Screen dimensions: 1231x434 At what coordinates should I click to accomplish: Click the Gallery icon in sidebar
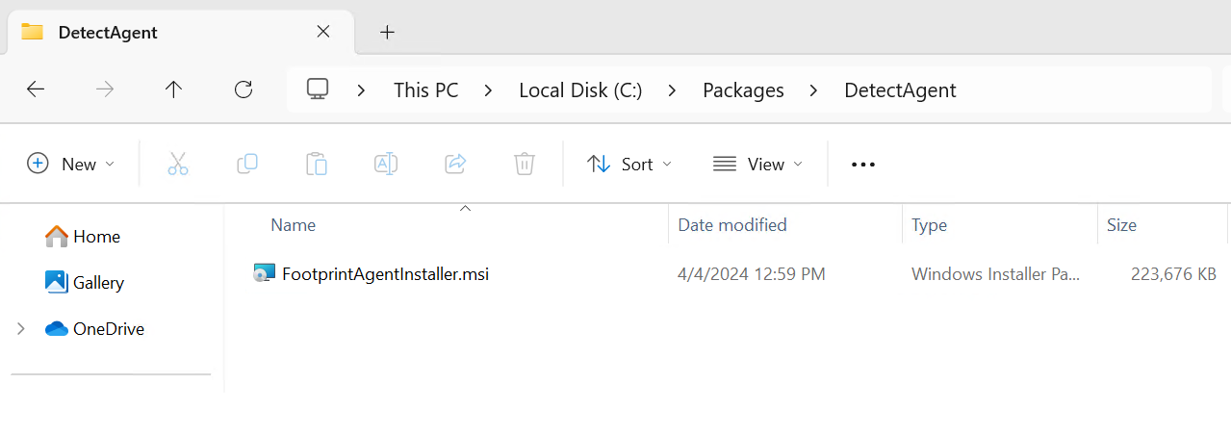(x=57, y=282)
